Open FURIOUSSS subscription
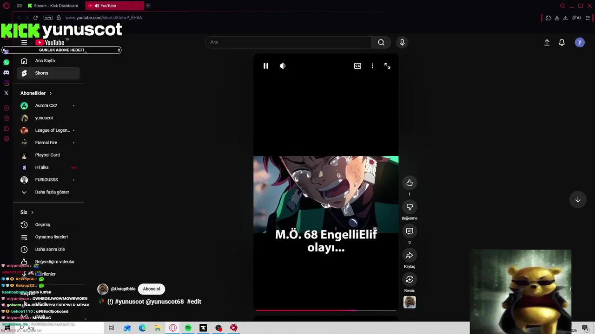595x334 pixels. coord(48,180)
